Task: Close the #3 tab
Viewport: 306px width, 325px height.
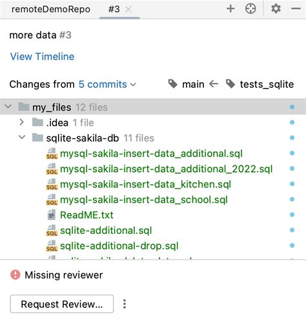Action: tap(128, 9)
